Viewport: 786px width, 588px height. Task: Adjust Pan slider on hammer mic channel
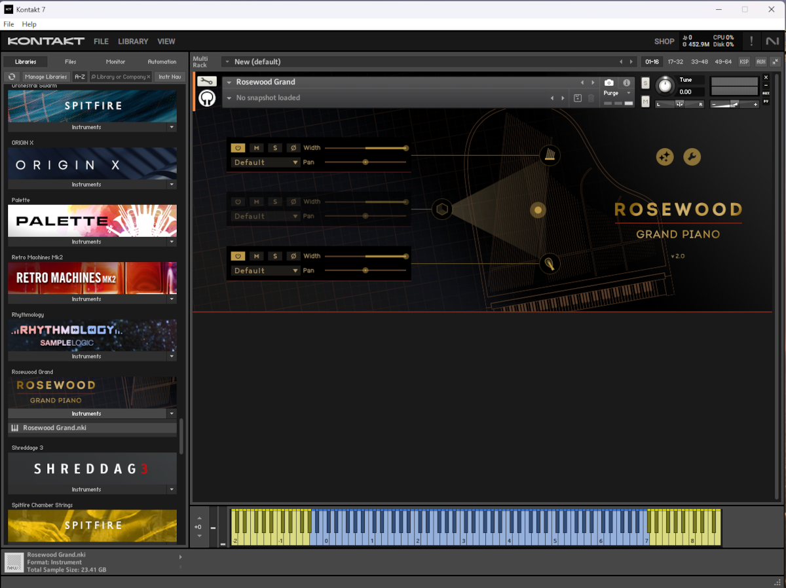pos(365,270)
